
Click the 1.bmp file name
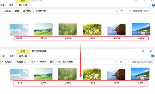[19, 38]
